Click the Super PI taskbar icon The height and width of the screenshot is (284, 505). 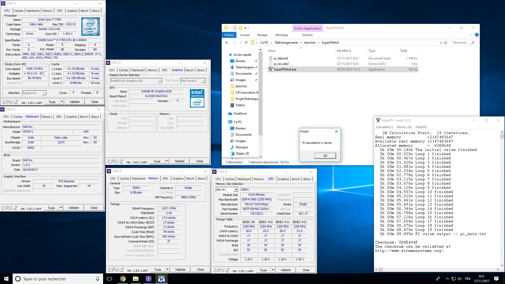click(x=161, y=279)
